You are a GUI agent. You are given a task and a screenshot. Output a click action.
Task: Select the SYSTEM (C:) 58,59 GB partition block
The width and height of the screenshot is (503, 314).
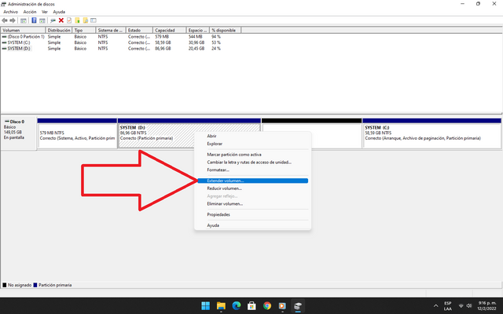click(x=431, y=133)
